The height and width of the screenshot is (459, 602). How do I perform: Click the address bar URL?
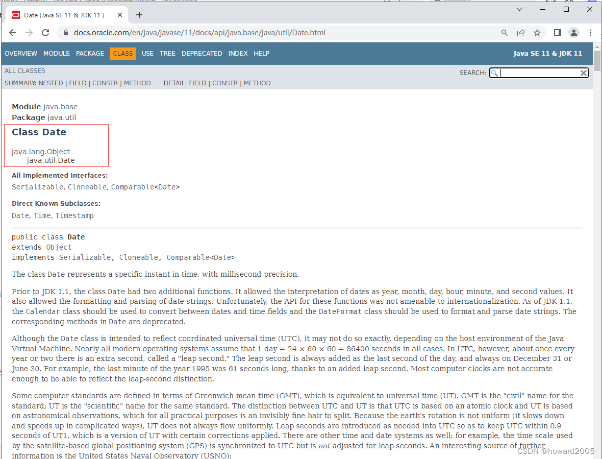pos(199,33)
